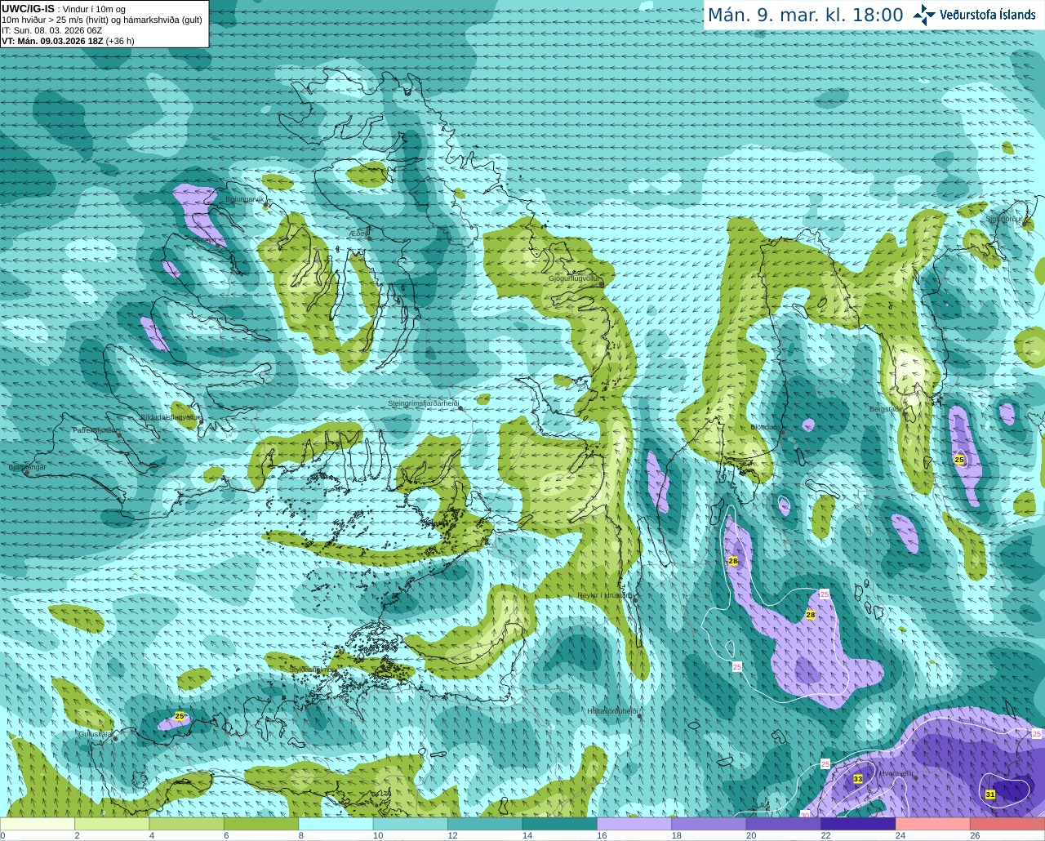1045x841 pixels.
Task: Select the green 4–6 legend swatch
Action: pos(187,824)
